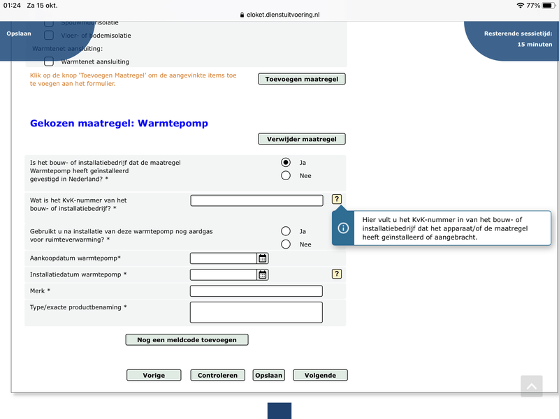The height and width of the screenshot is (419, 559).
Task: Tap the battery status icon
Action: click(x=549, y=6)
